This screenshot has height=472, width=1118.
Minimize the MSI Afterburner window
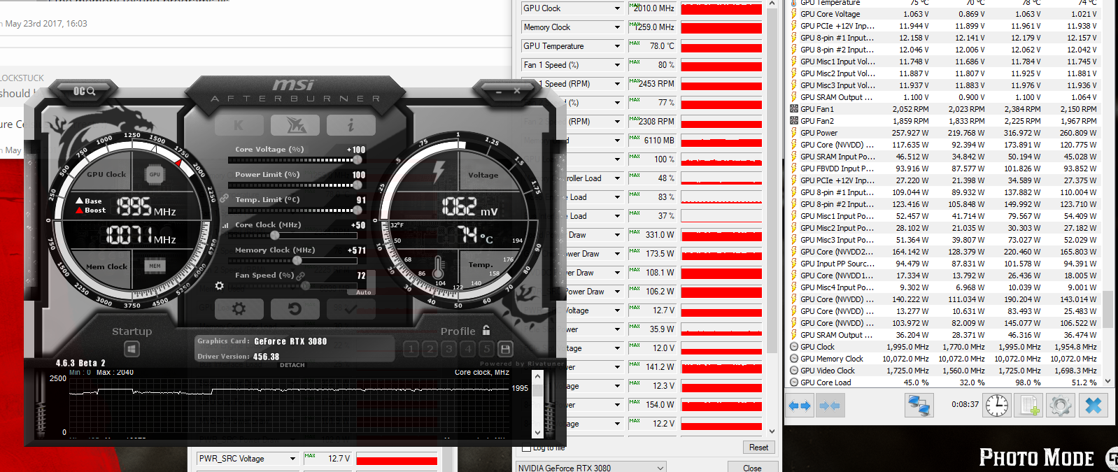click(x=498, y=91)
